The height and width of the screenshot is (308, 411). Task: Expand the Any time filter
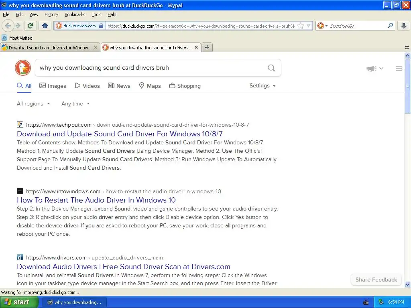click(75, 104)
